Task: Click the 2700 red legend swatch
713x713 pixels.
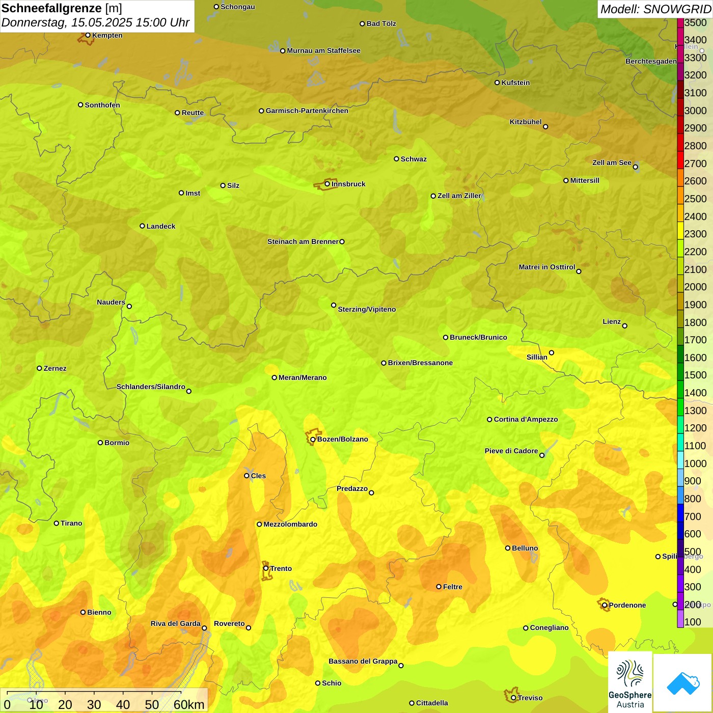Action: pos(680,160)
